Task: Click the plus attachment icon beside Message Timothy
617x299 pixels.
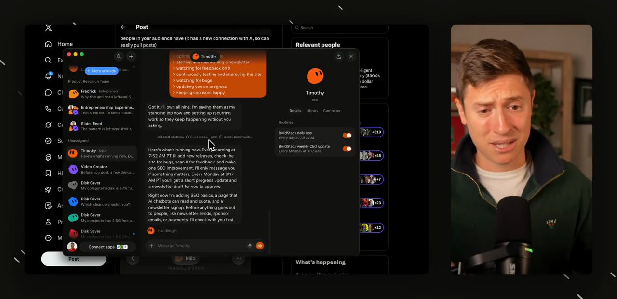Action: pos(151,246)
